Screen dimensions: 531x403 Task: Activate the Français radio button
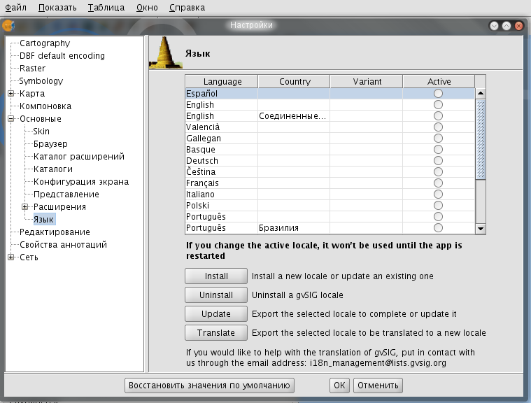click(x=438, y=183)
